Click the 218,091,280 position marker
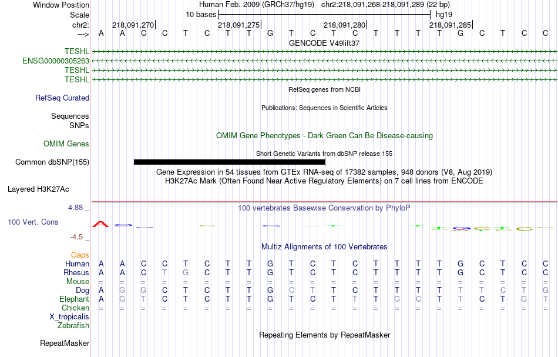Viewport: 558px width, 357px height. (345, 25)
